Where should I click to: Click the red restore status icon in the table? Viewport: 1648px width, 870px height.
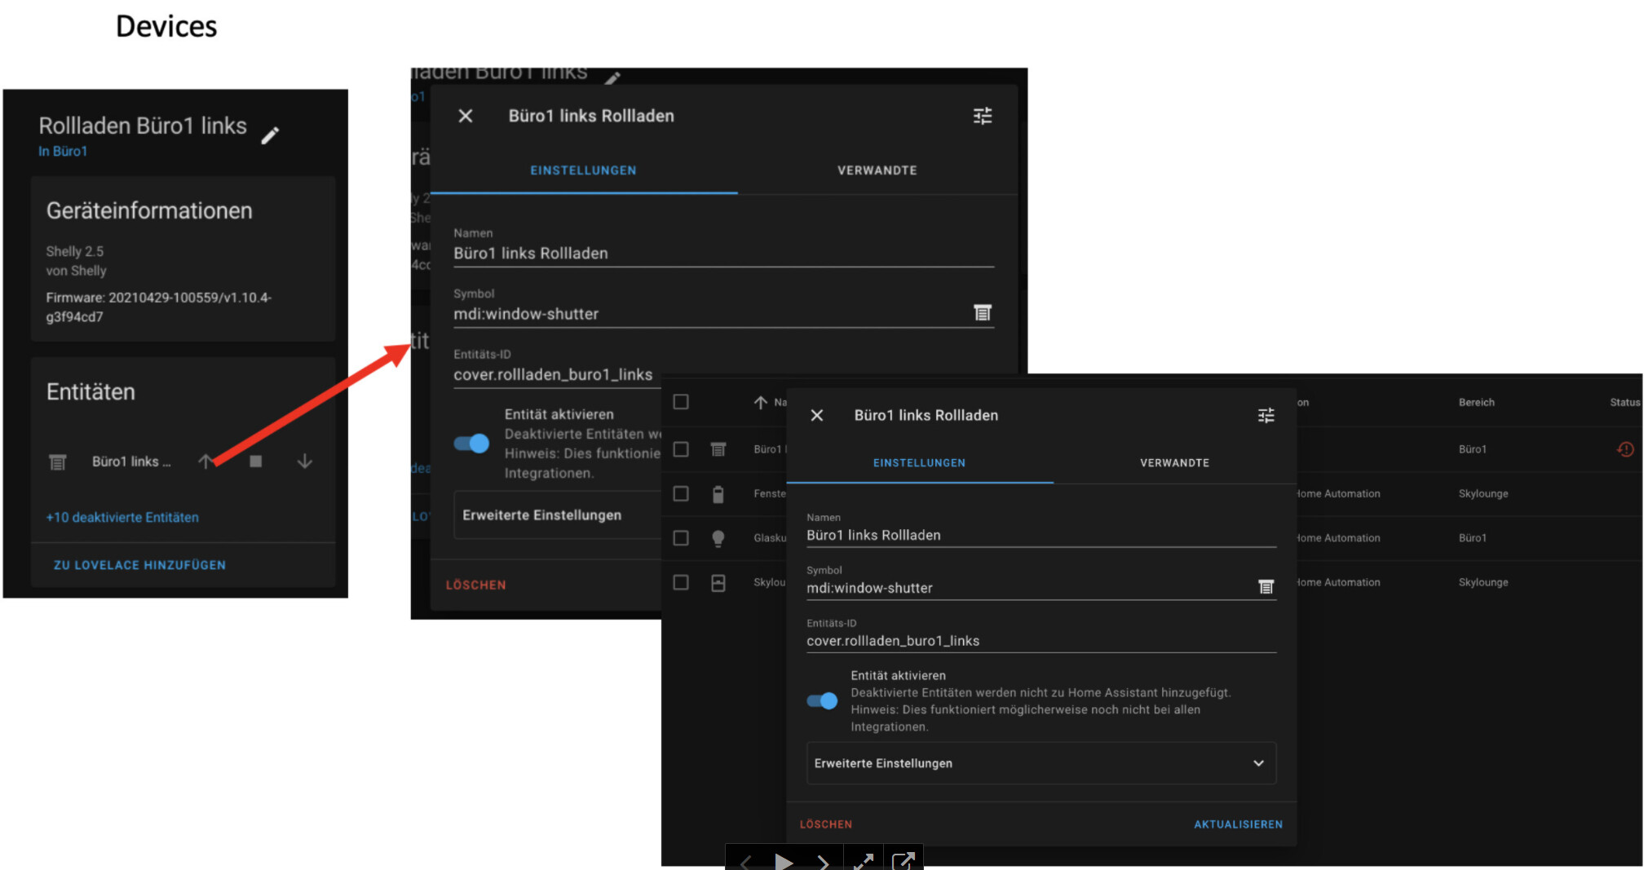pos(1625,448)
